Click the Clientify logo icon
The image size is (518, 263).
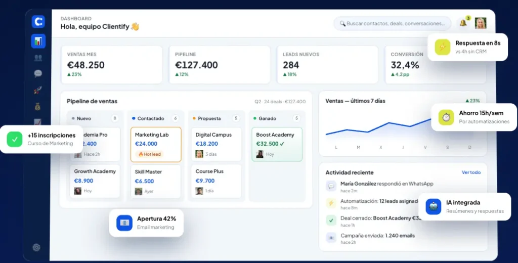[x=38, y=22]
